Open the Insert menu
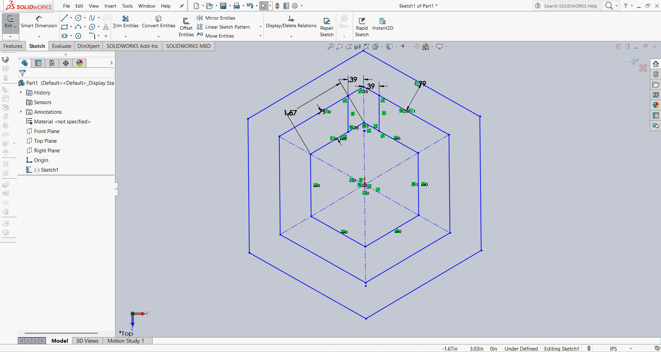Viewport: 661px width, 352px height. pyautogui.click(x=110, y=6)
